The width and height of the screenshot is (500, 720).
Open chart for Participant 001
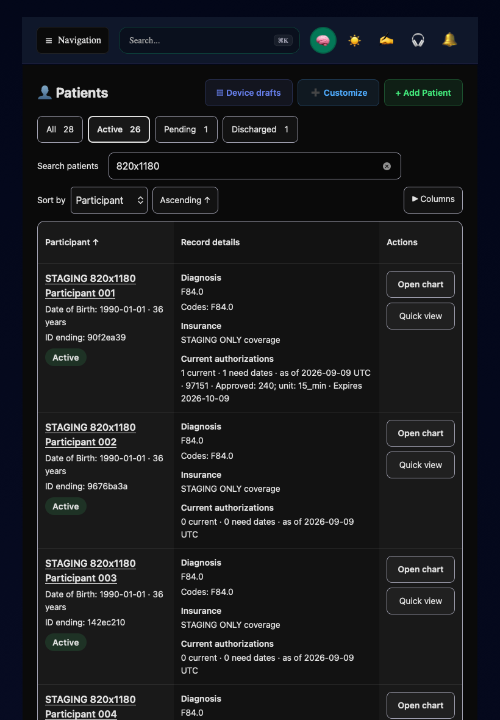point(421,284)
